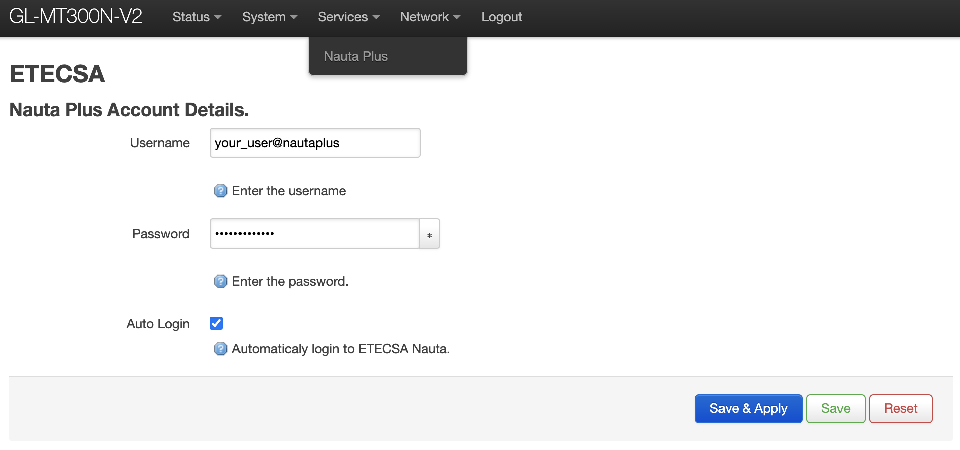
Task: Click the Reset button
Action: [900, 408]
